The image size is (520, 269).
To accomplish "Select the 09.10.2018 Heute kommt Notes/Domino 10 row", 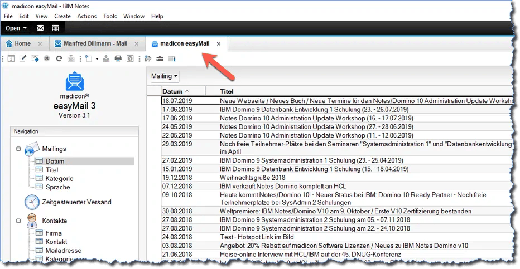I will (337, 198).
